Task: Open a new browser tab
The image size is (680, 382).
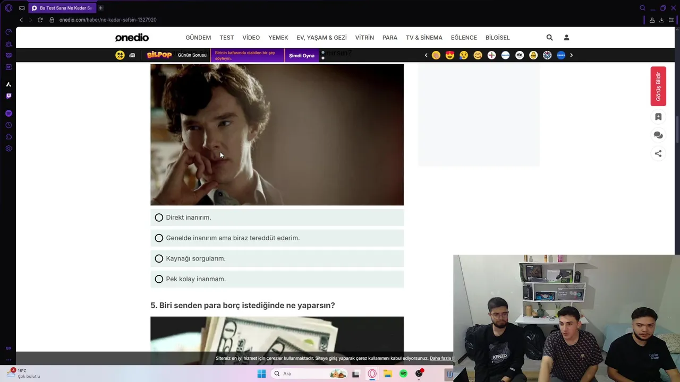Action: point(100,8)
